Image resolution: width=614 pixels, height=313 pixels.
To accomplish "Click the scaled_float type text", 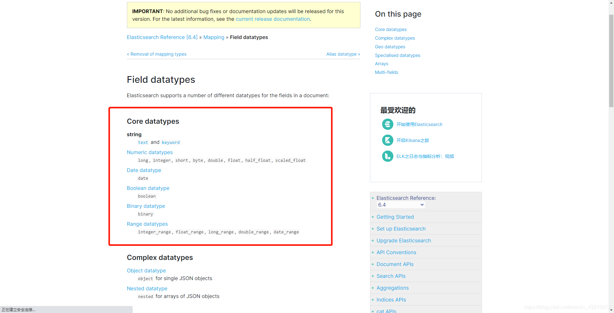I will tap(290, 160).
